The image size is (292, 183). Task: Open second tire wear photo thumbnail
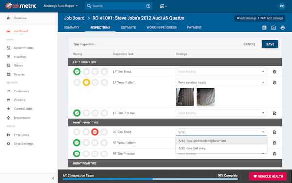click(205, 97)
